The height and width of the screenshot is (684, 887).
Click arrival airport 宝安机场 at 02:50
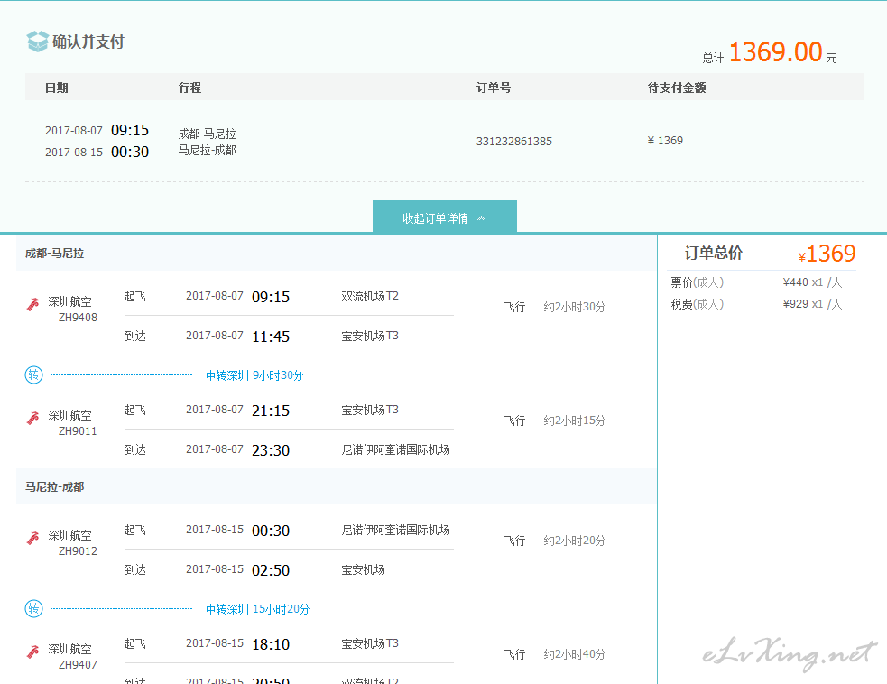pyautogui.click(x=363, y=569)
